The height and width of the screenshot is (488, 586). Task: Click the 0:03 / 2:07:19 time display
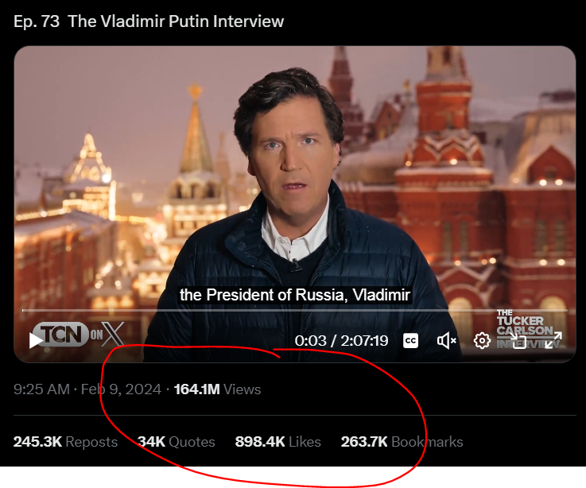tap(341, 341)
